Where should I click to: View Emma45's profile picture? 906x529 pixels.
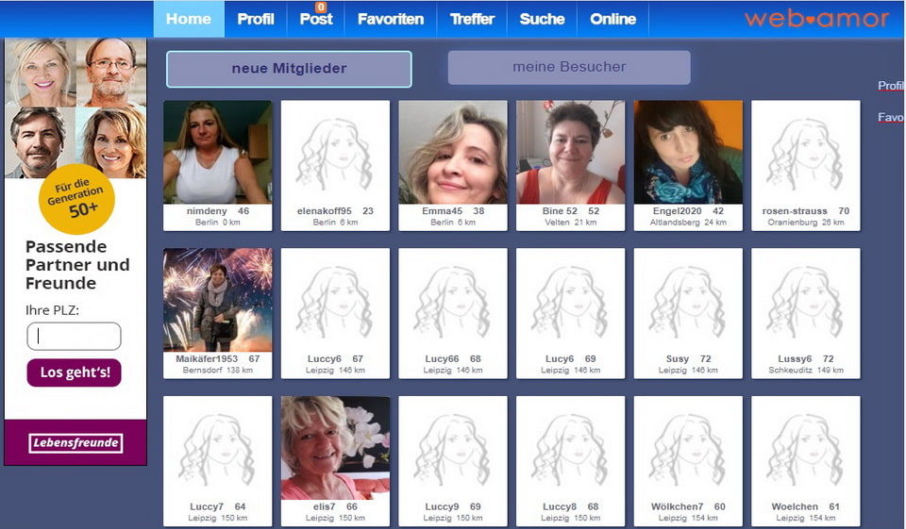click(452, 152)
